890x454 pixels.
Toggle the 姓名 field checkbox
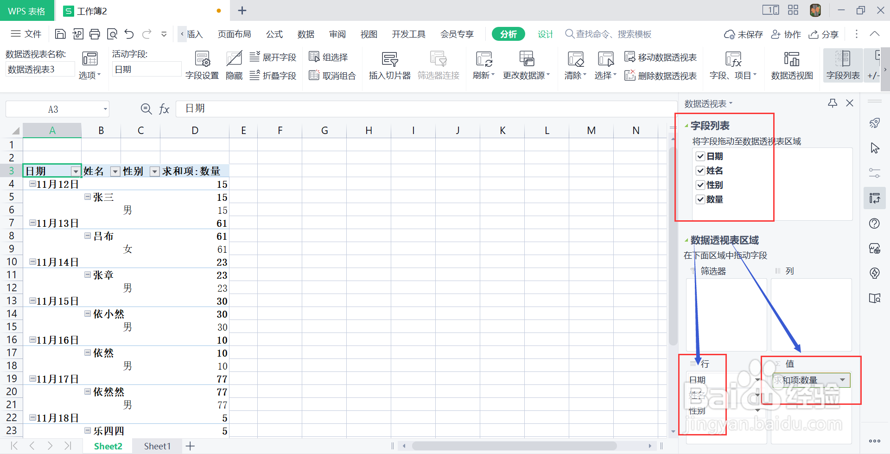click(700, 170)
